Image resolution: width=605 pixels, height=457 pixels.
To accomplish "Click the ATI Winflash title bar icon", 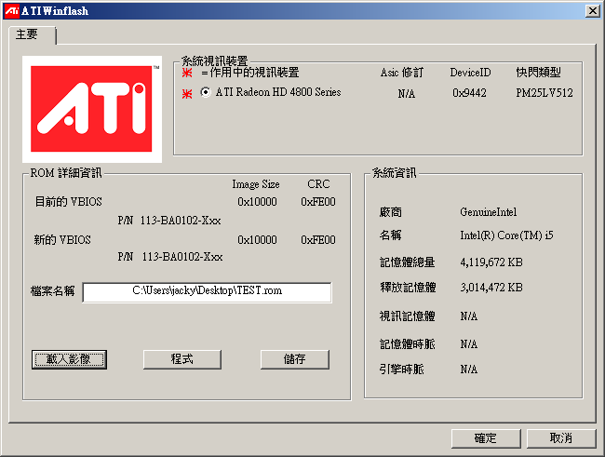I will pos(11,10).
